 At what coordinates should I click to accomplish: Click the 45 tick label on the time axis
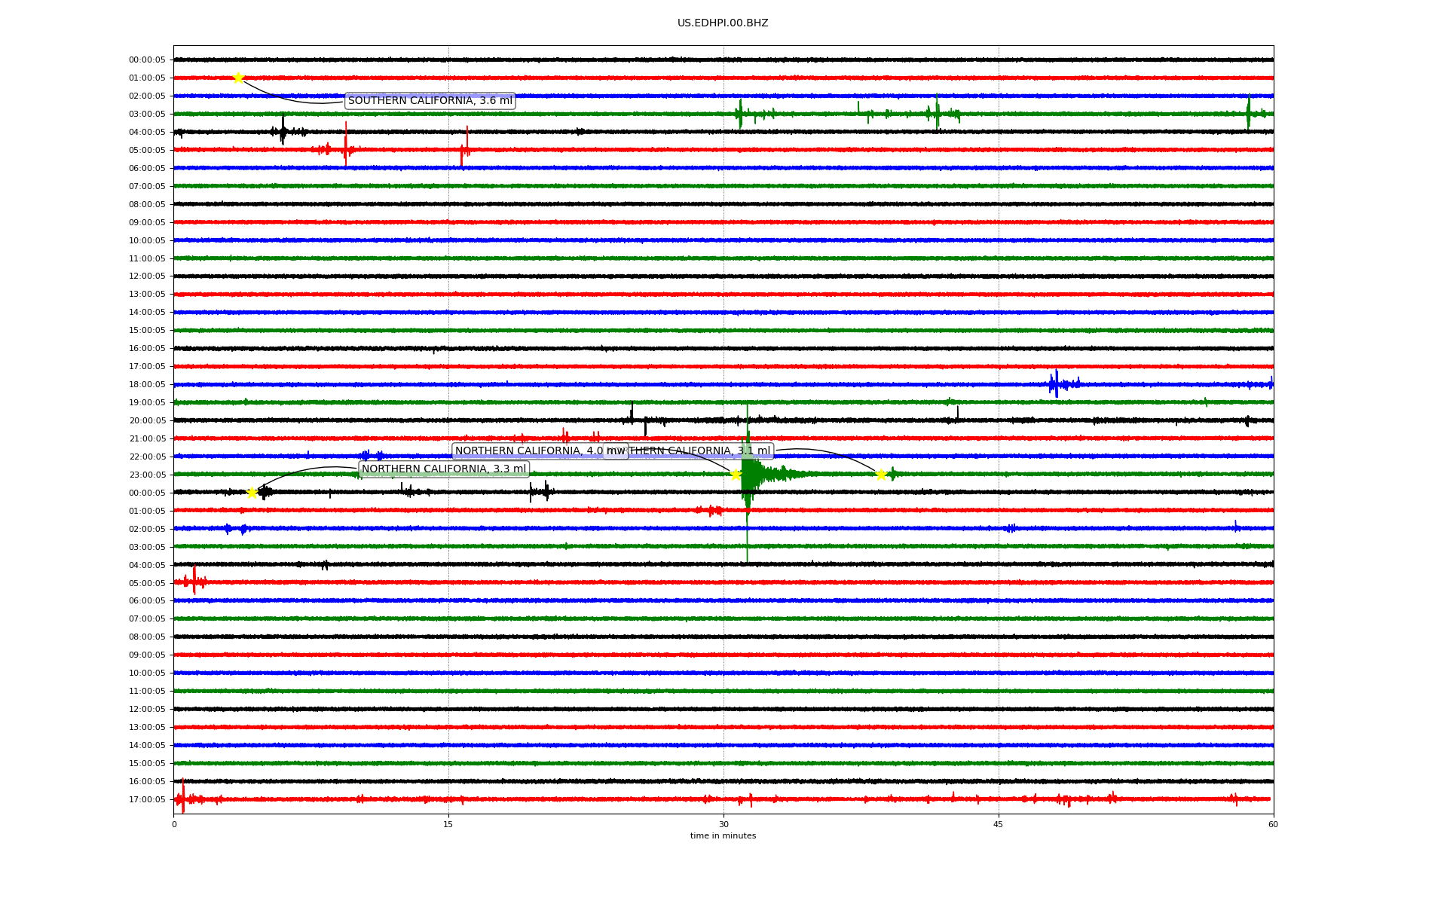pyautogui.click(x=998, y=824)
